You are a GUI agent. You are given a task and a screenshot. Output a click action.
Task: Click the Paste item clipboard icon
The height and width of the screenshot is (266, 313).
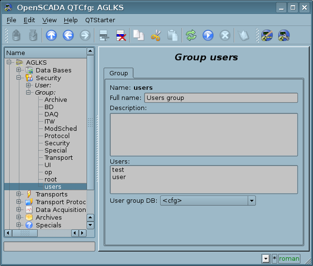pyautogui.click(x=173, y=35)
